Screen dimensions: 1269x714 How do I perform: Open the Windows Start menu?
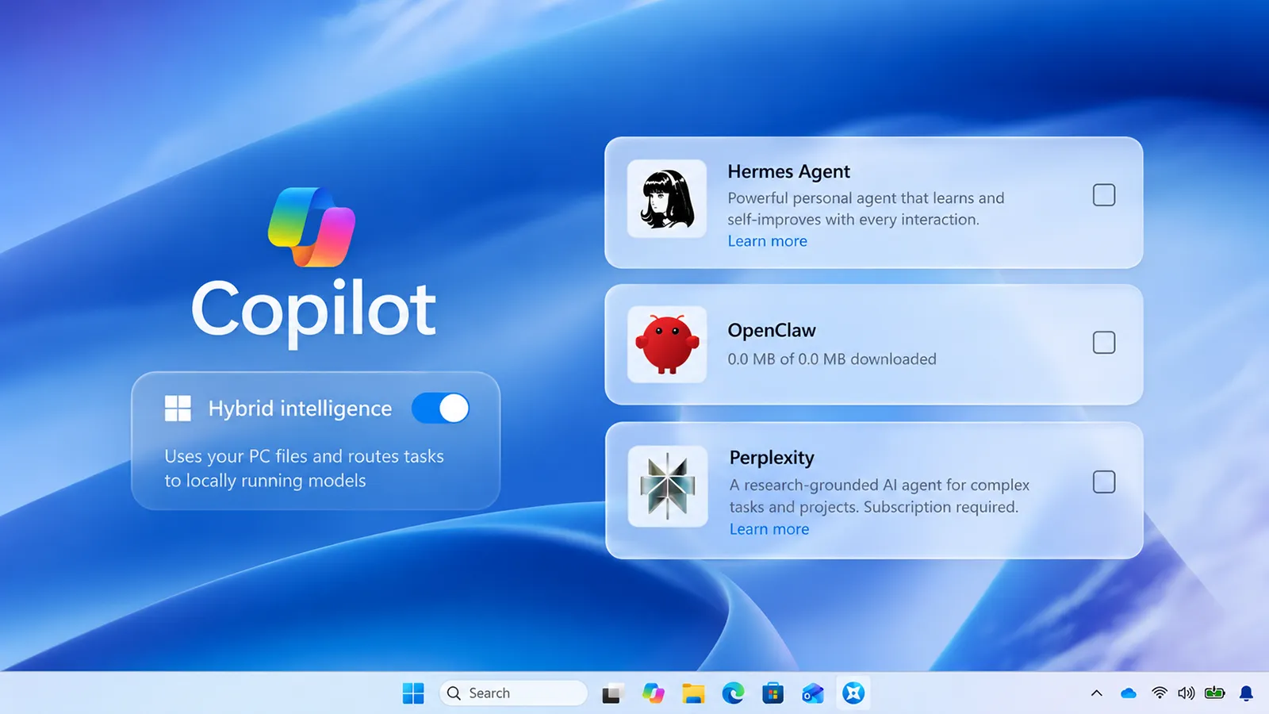(413, 693)
